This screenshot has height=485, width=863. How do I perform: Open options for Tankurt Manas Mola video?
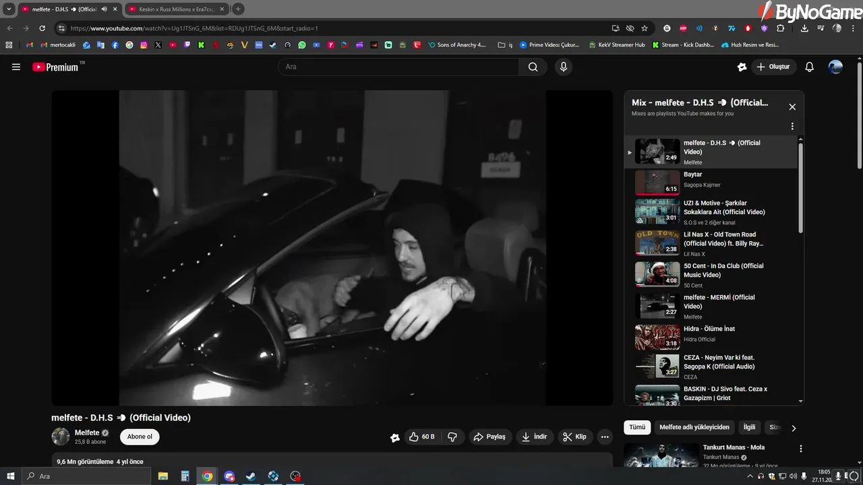[801, 449]
